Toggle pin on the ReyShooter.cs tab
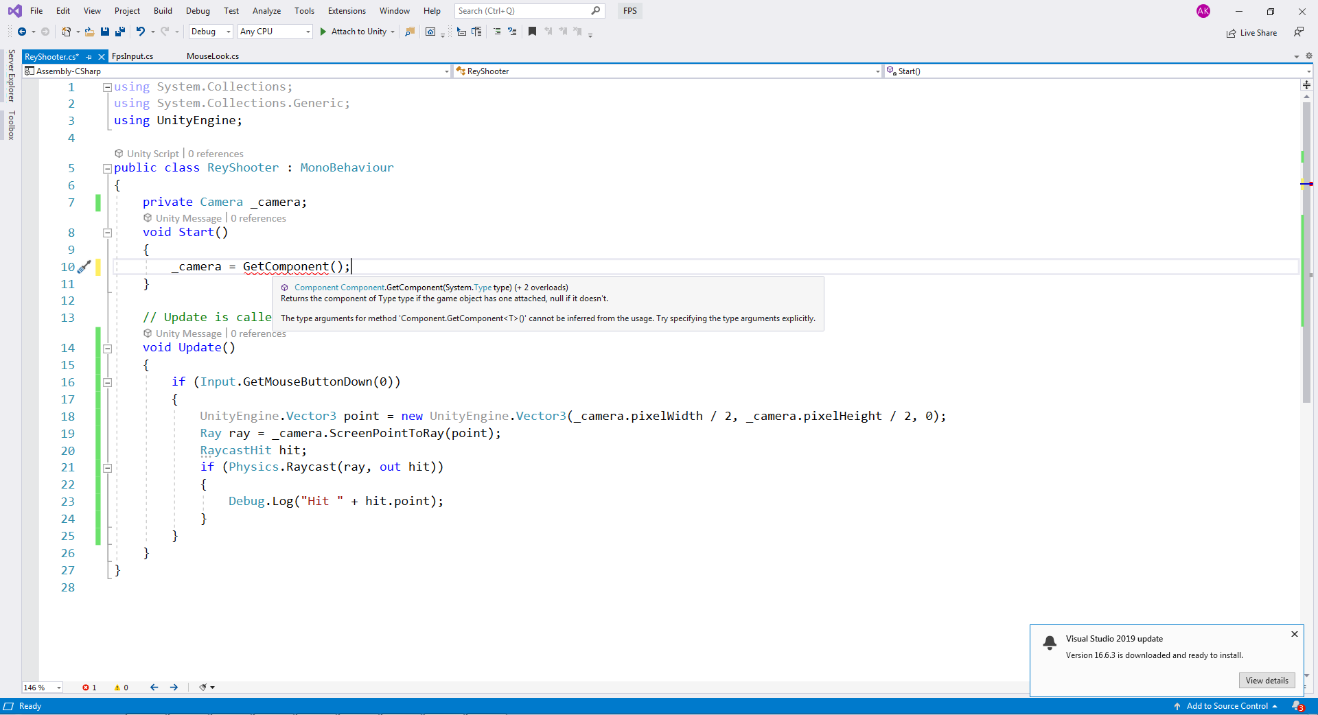The image size is (1318, 715). point(89,57)
